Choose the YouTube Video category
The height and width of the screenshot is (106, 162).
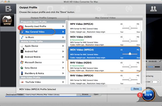coord(42,82)
